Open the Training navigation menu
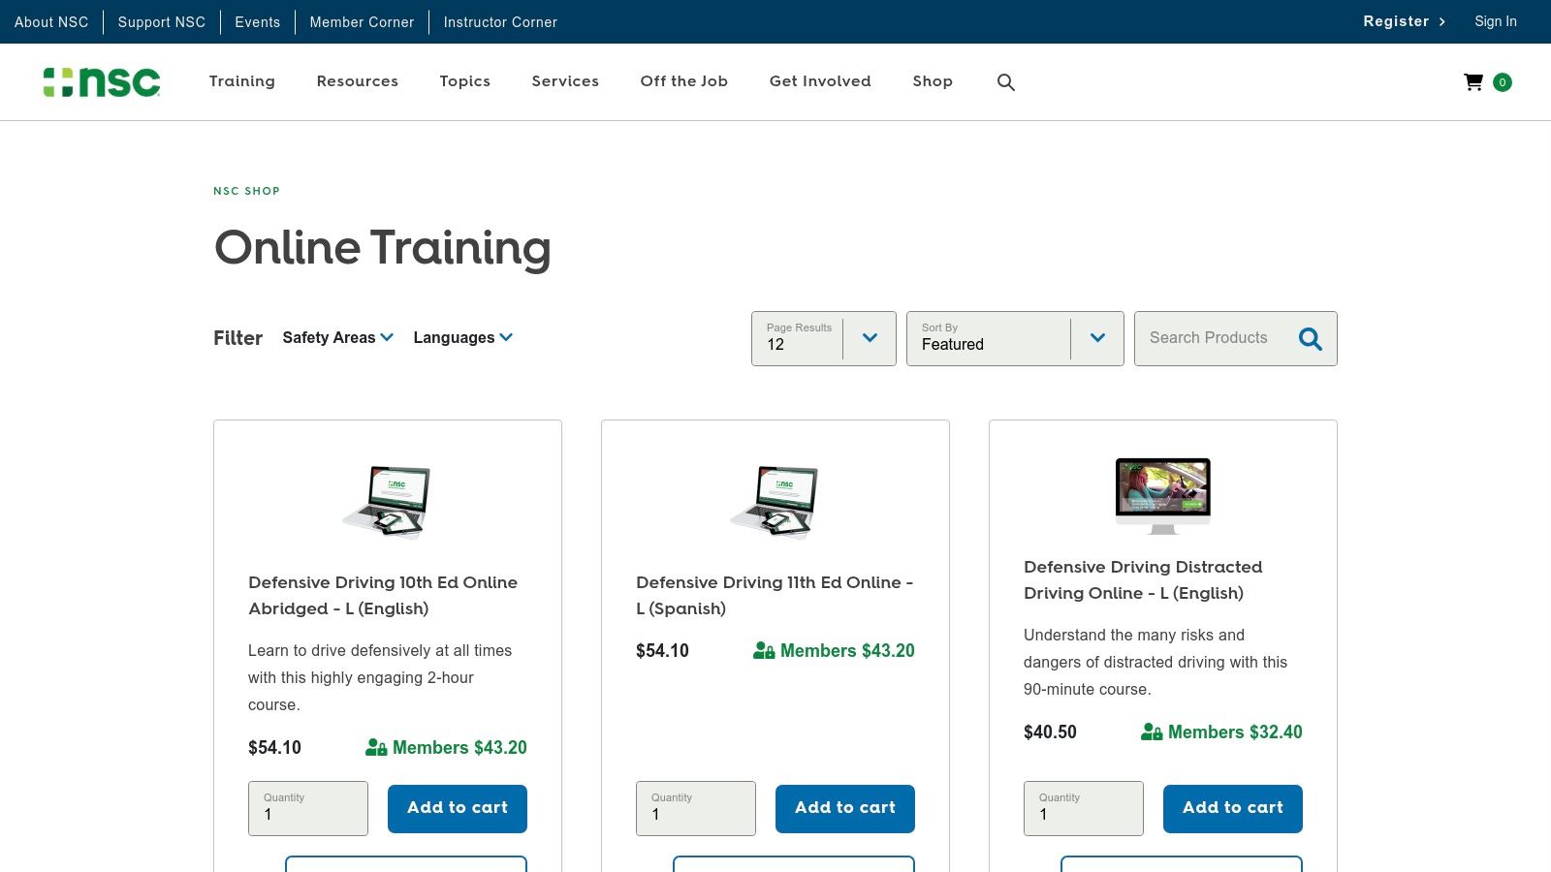The height and width of the screenshot is (872, 1551). (241, 81)
